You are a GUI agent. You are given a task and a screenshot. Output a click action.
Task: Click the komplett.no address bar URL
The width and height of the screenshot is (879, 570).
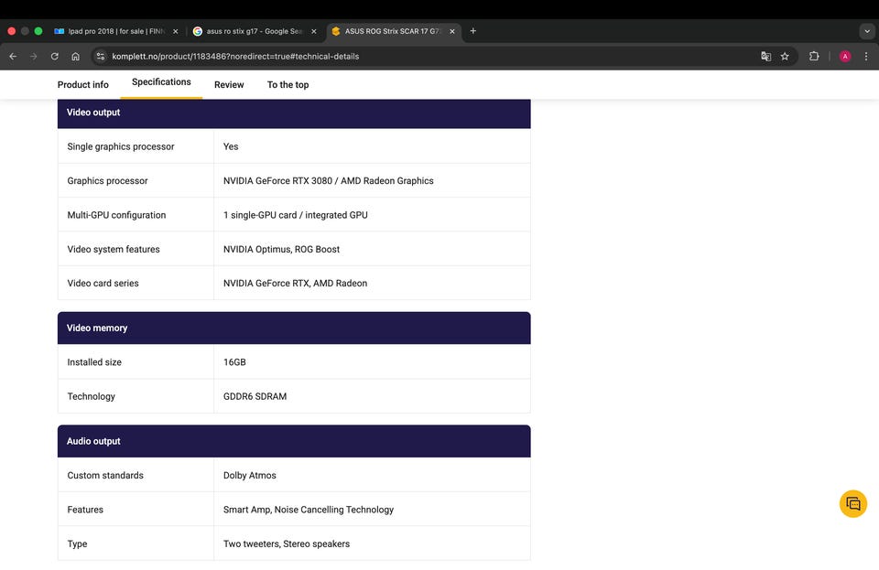point(235,56)
